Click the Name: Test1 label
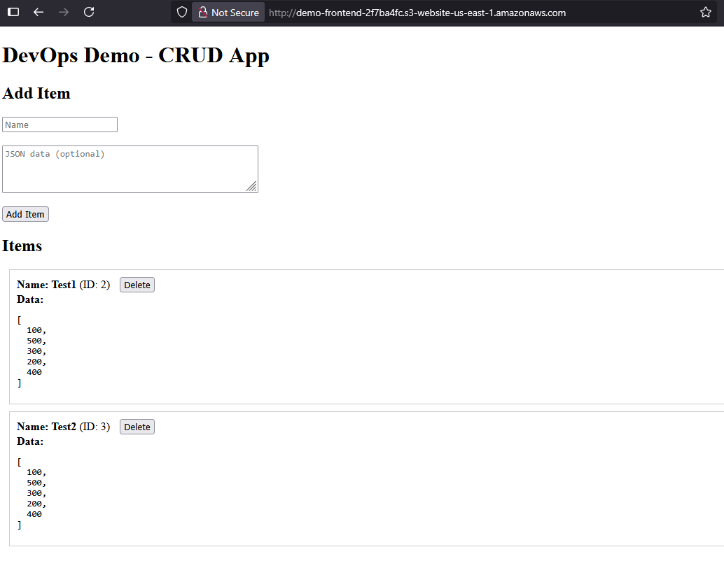Viewport: 724px width, 561px height. click(x=46, y=285)
